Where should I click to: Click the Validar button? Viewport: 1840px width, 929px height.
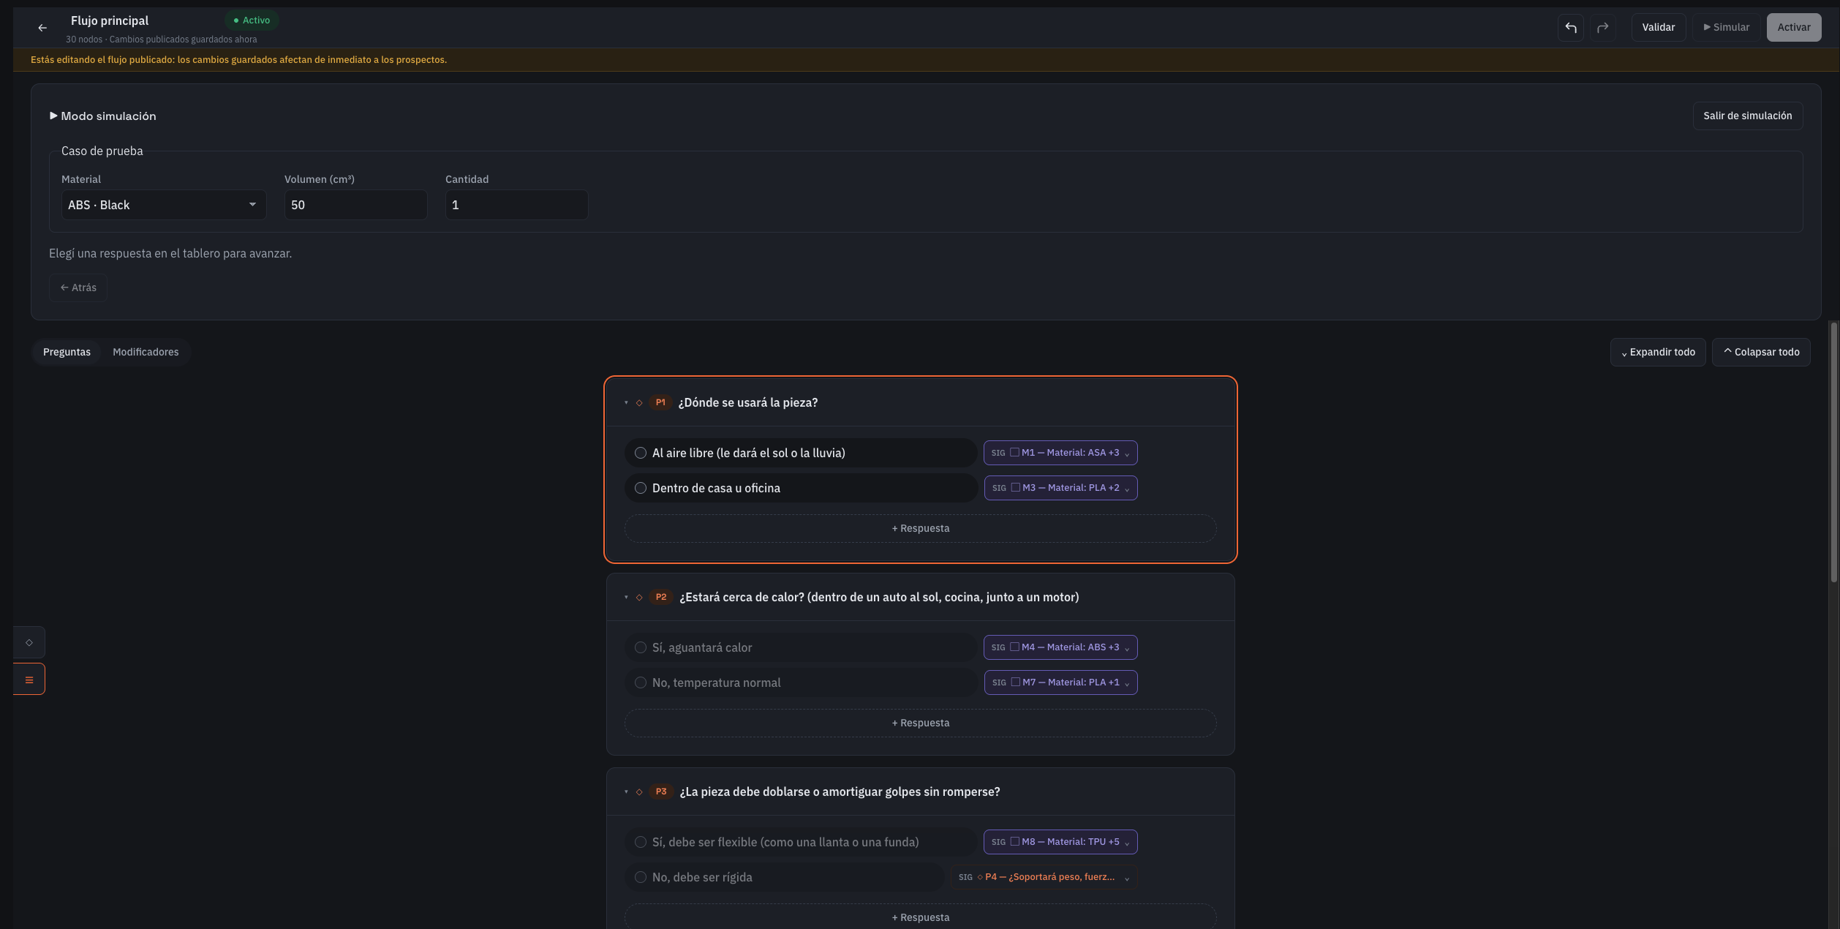coord(1658,28)
